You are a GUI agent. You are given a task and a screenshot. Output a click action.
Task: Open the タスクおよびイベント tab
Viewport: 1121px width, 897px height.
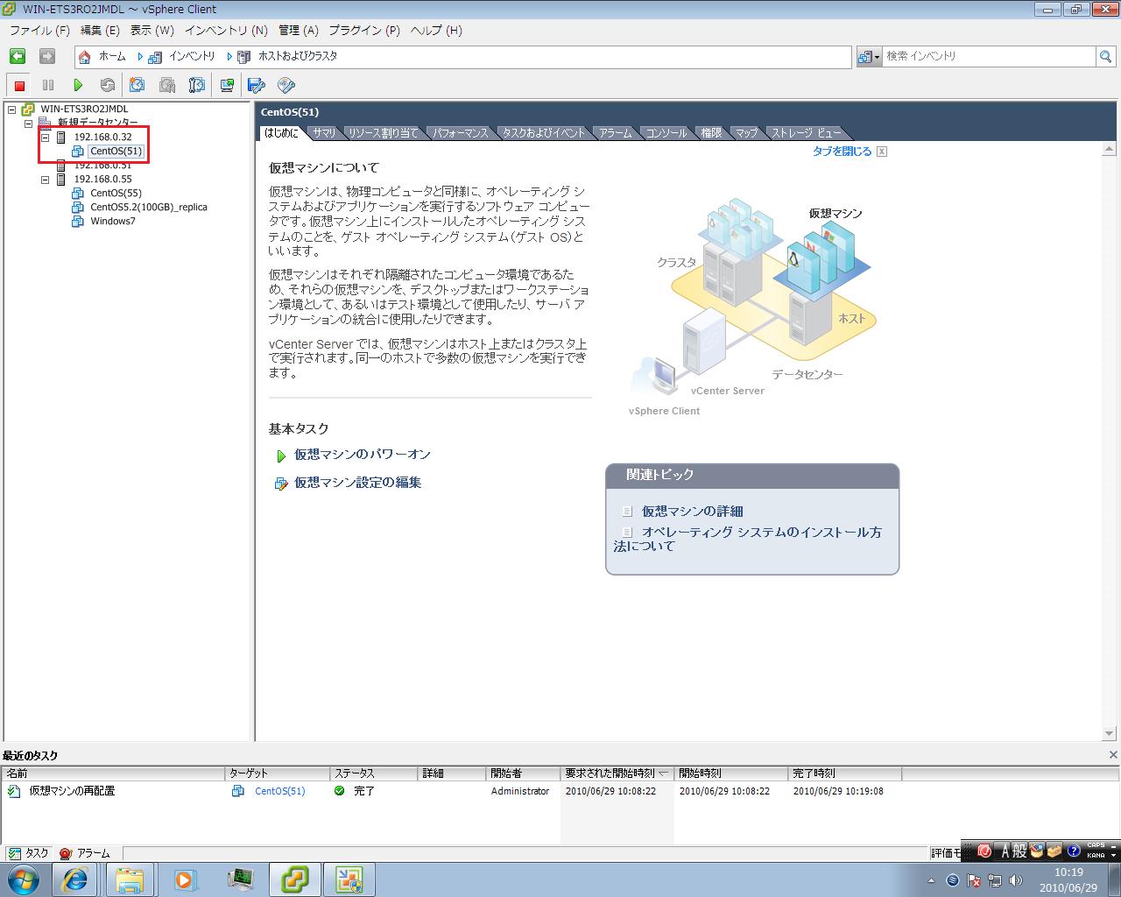tap(544, 133)
